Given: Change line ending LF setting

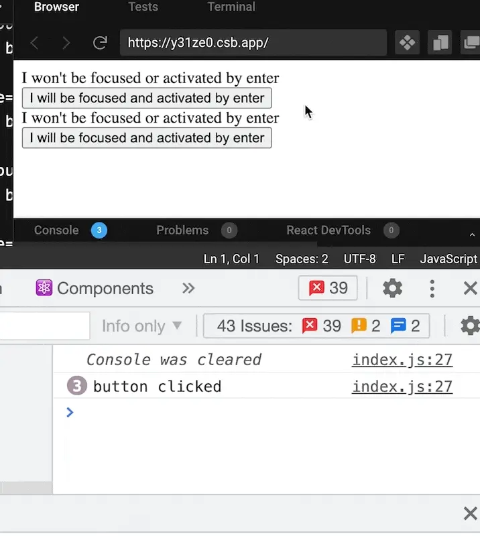Looking at the screenshot, I should [x=398, y=259].
